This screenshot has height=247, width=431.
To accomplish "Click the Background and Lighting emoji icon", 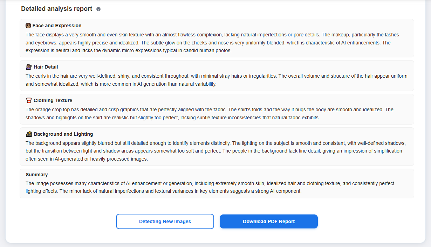I will [x=29, y=134].
